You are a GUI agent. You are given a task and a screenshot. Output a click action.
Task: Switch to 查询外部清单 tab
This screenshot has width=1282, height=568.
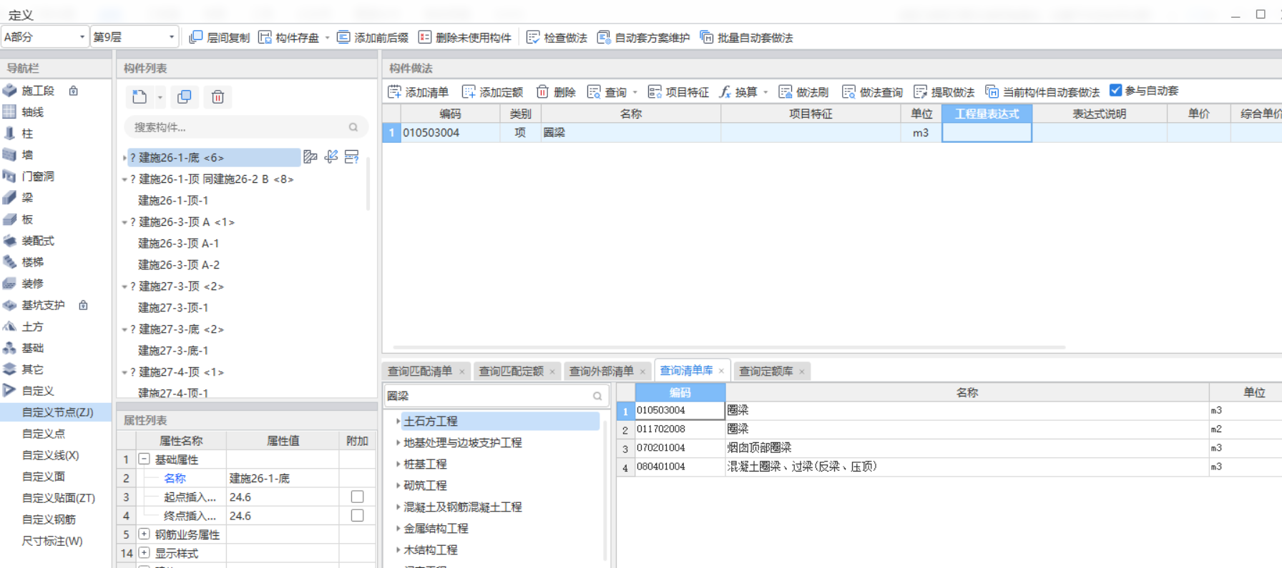tap(602, 372)
